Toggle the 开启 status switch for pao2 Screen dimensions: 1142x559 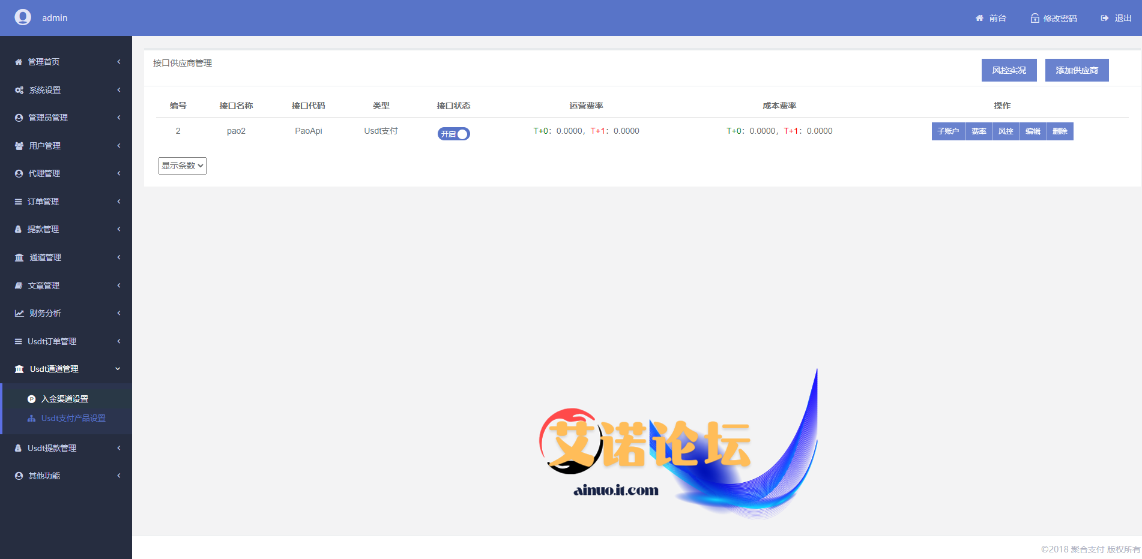[453, 134]
